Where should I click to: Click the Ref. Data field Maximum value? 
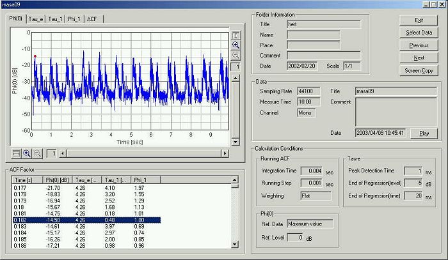pyautogui.click(x=310, y=224)
